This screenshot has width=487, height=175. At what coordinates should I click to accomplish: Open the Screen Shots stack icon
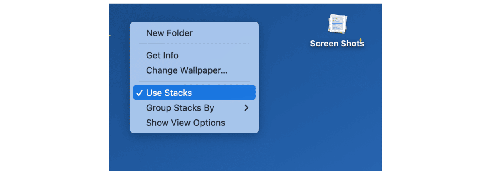pos(337,24)
